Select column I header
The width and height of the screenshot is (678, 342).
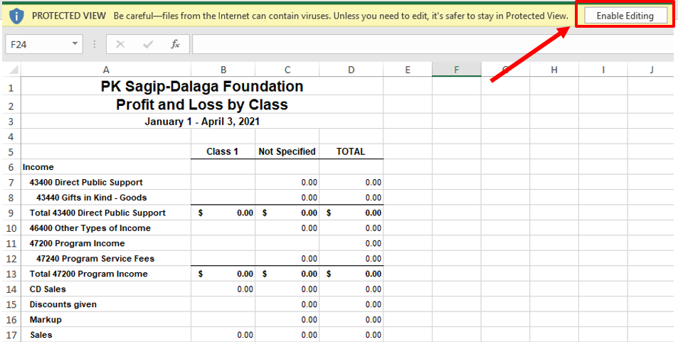pyautogui.click(x=603, y=70)
